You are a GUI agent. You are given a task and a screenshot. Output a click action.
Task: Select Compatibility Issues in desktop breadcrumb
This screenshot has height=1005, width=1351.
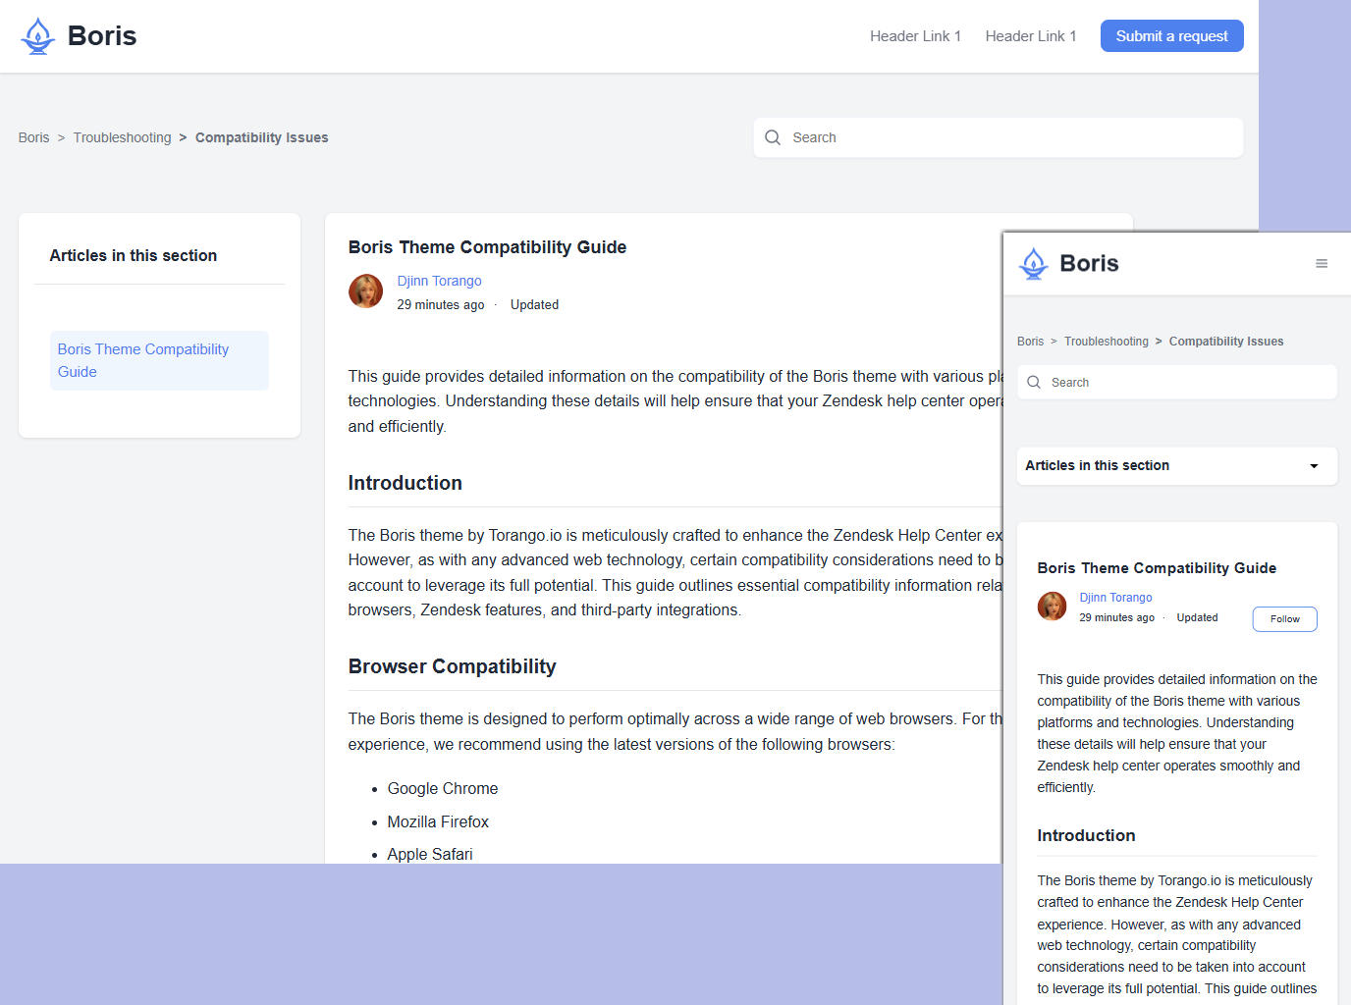[261, 137]
